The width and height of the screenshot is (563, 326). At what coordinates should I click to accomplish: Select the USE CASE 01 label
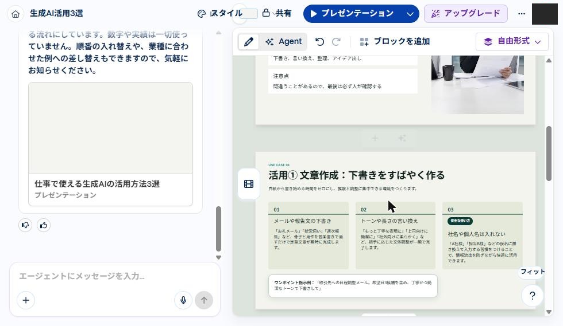(279, 165)
